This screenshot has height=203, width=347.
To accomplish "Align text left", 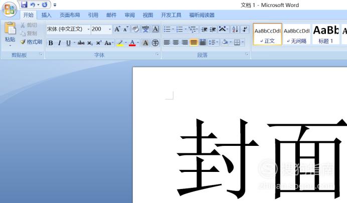I will pos(167,42).
